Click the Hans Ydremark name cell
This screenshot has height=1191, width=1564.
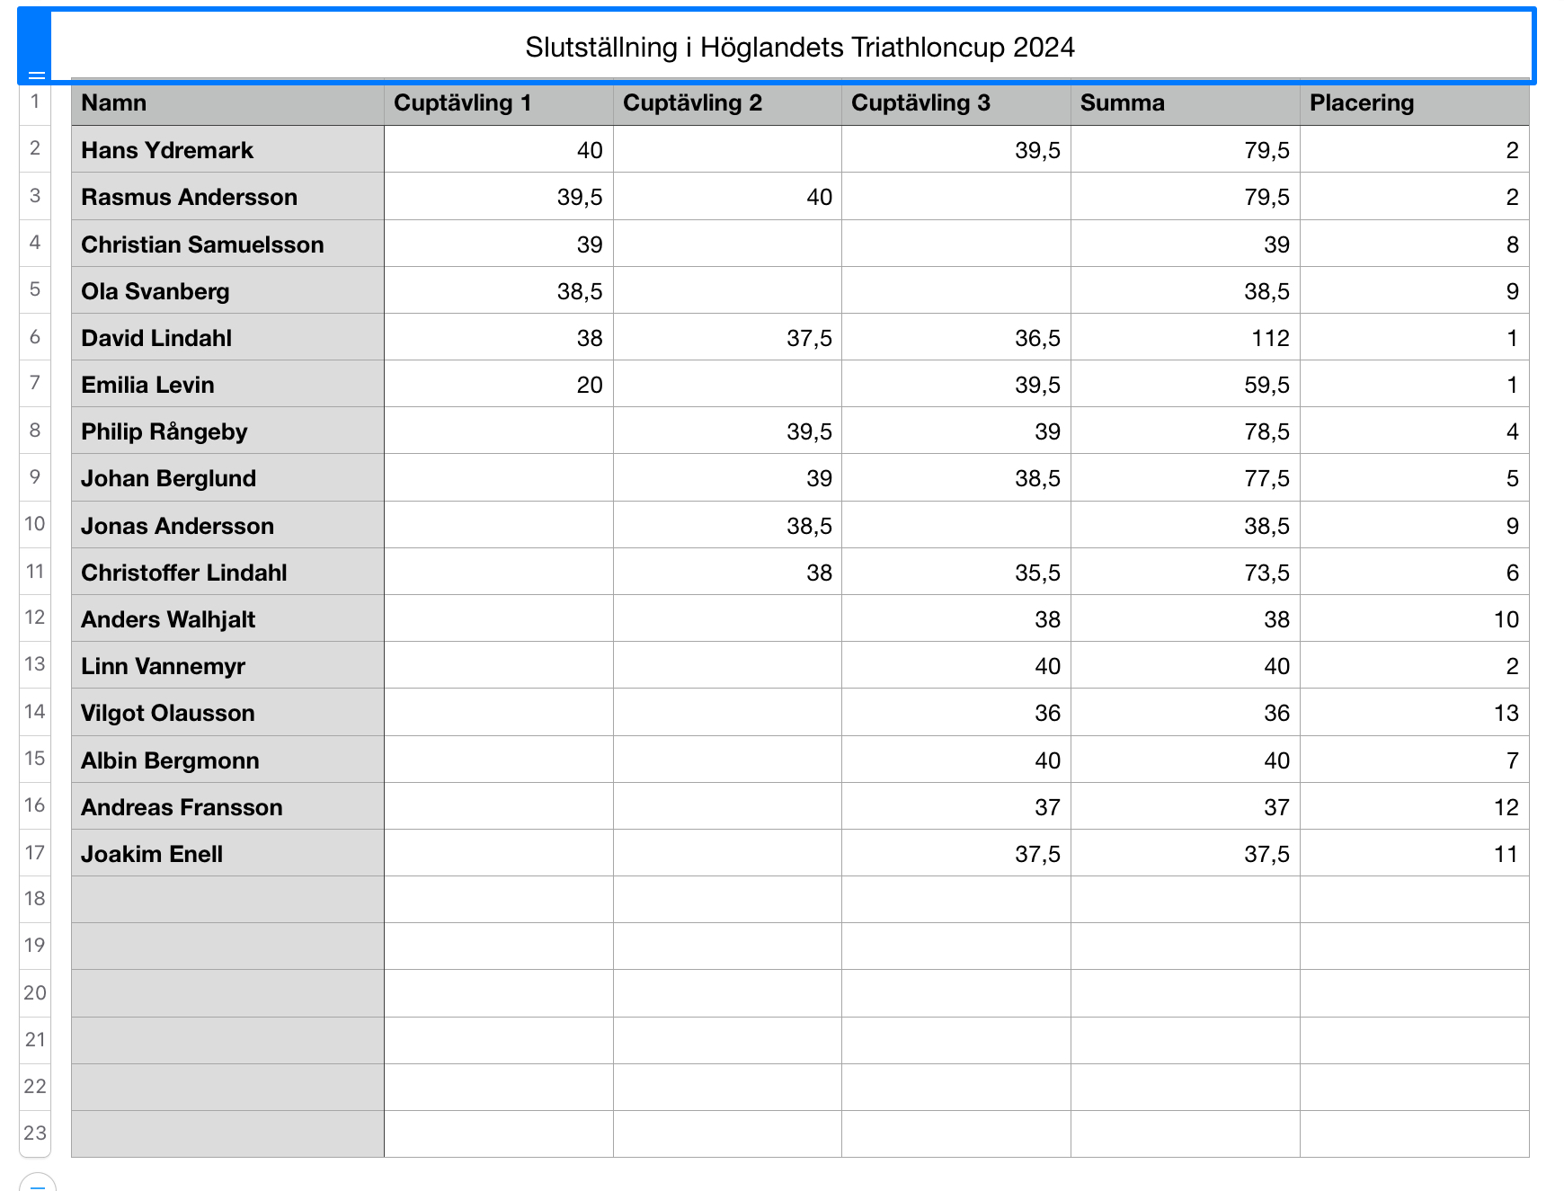(x=227, y=150)
